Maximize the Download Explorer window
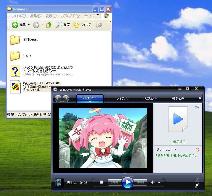Screen dimensions: 212x196 pos(102,9)
